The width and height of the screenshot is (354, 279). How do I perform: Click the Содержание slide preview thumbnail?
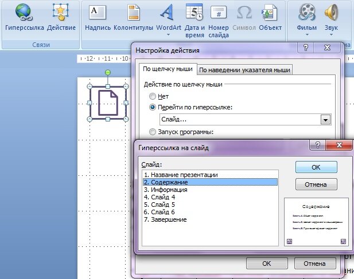point(316,222)
